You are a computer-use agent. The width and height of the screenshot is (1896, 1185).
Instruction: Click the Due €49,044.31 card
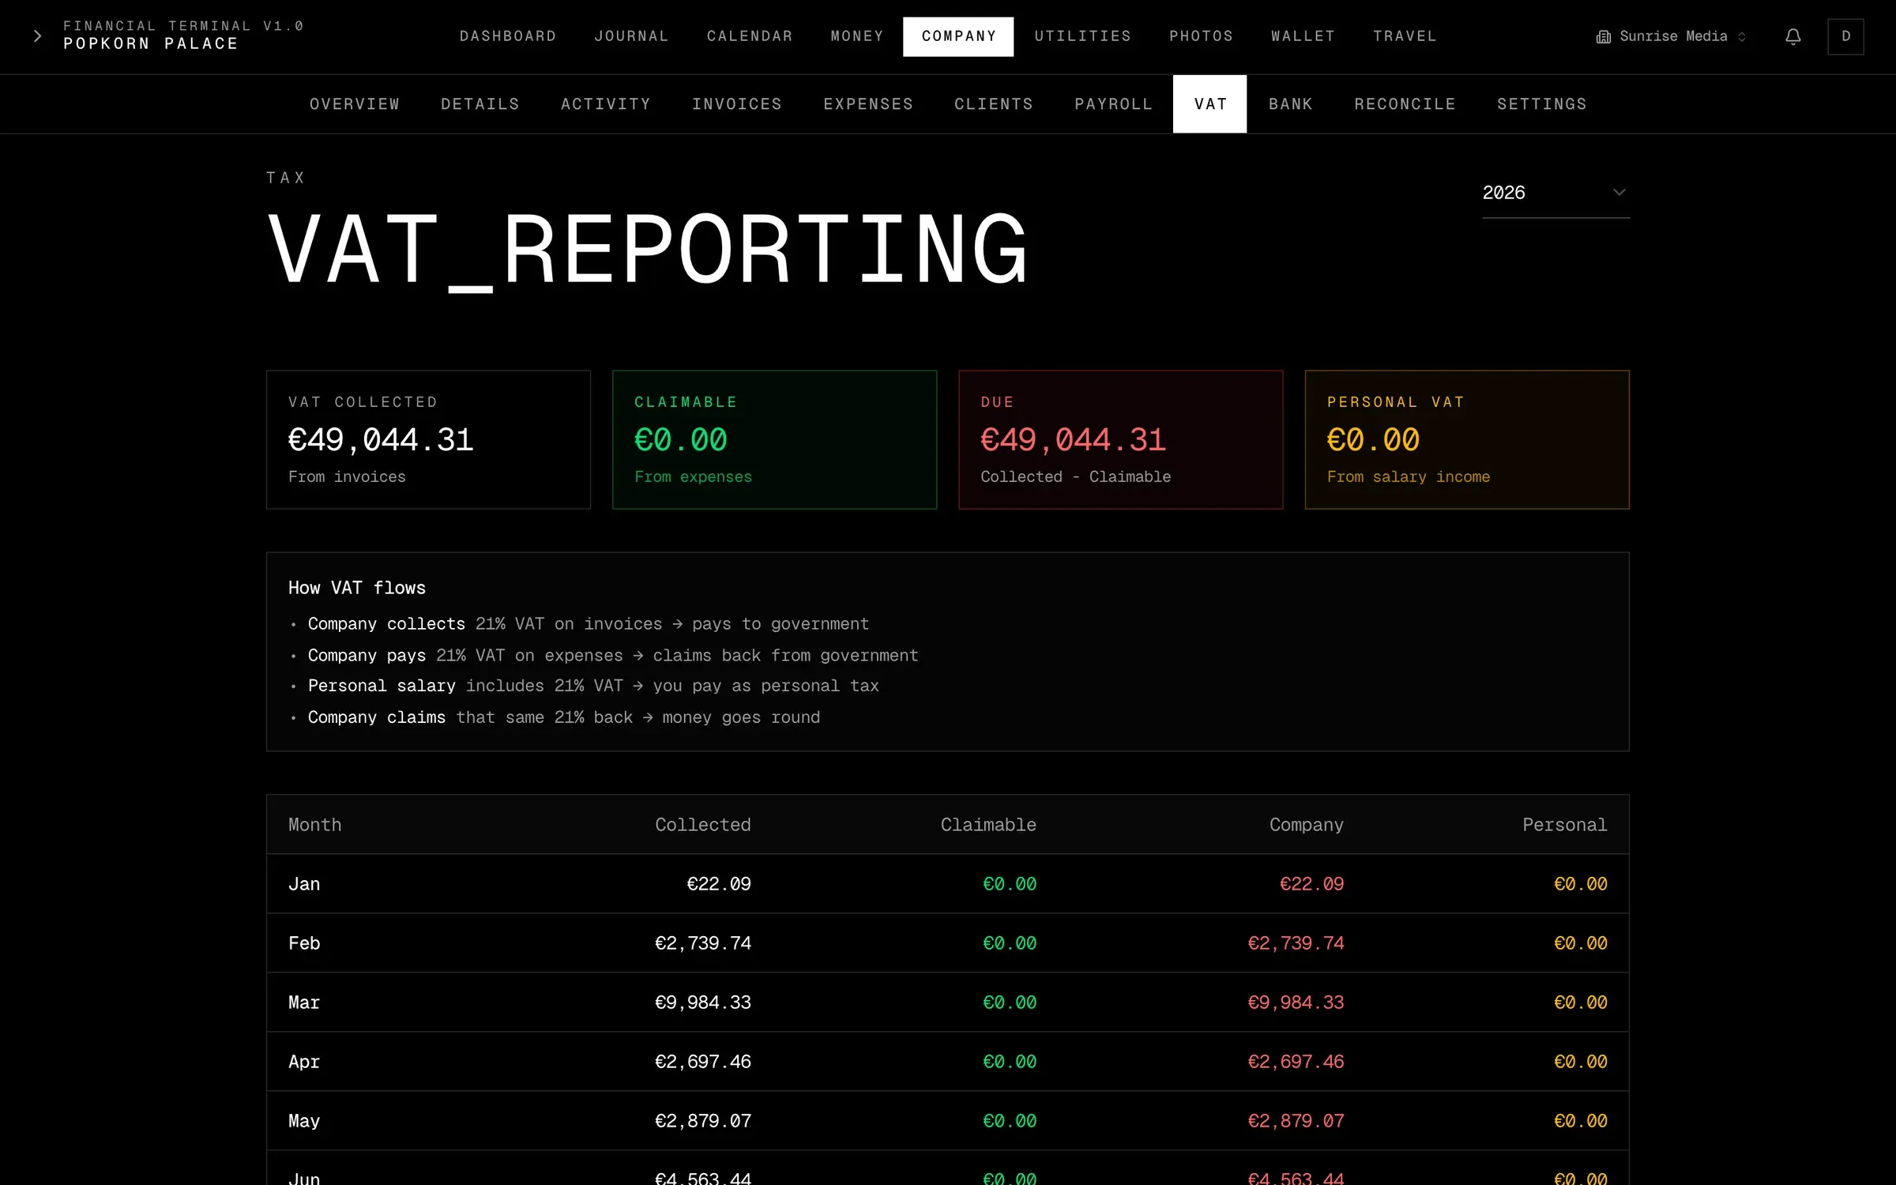click(x=1120, y=439)
